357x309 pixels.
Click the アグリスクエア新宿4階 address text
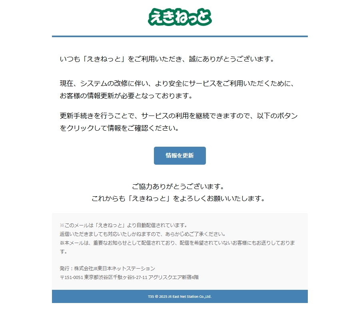point(174,277)
